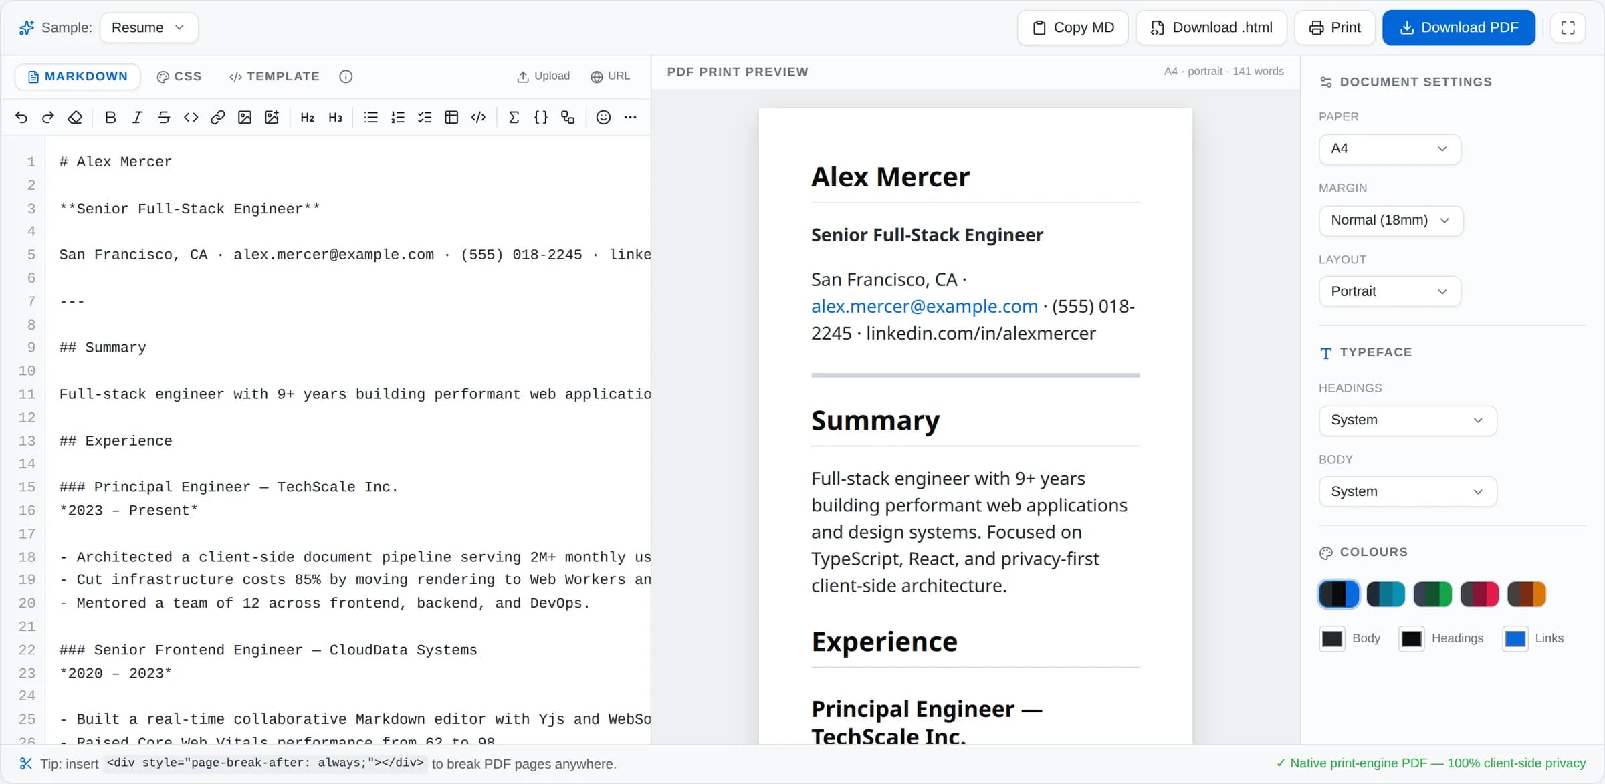Viewport: 1605px width, 784px height.
Task: Open the emoji picker
Action: 603,118
